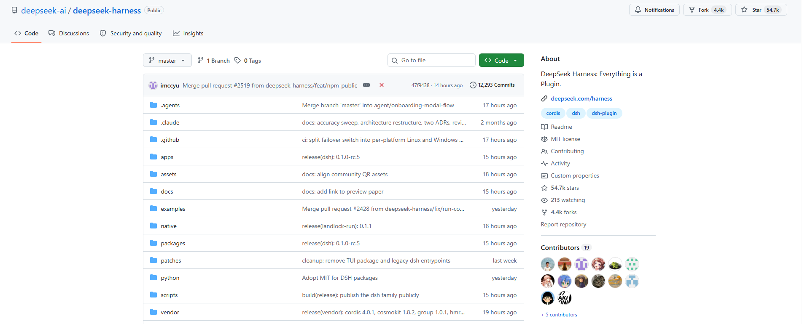The image size is (802, 324).
Task: Open commit 'build(release): publish the dsh family publicly'
Action: point(361,295)
